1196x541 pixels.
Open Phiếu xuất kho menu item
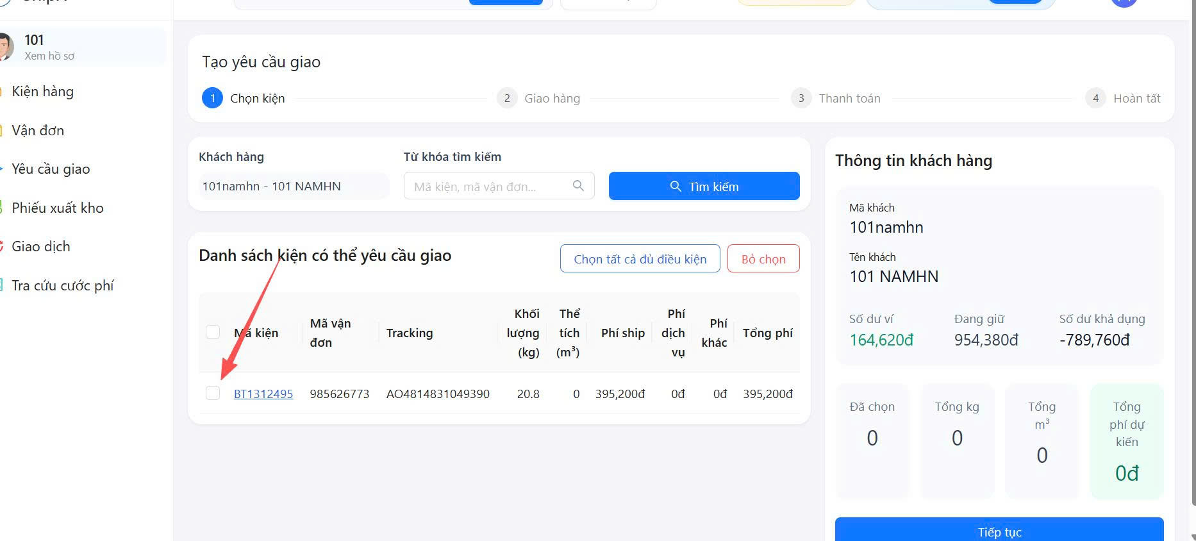pyautogui.click(x=58, y=208)
